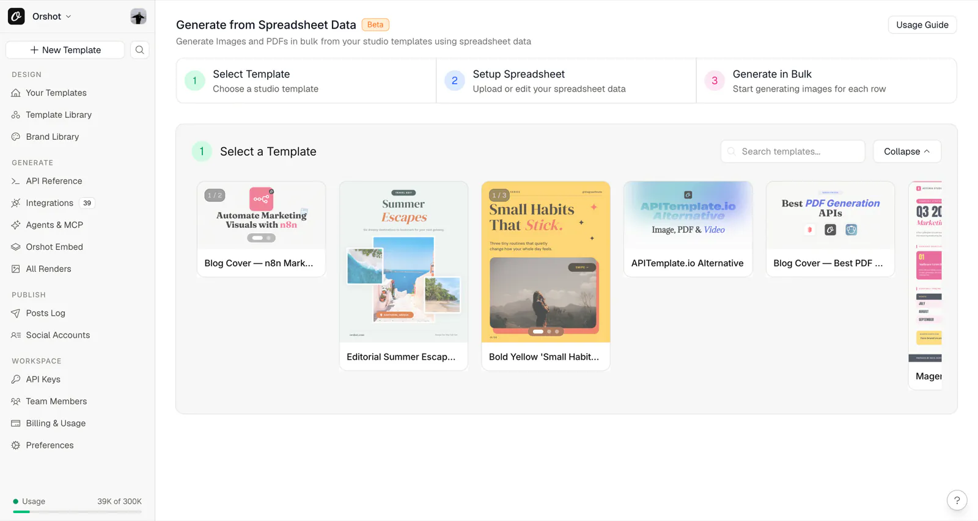
Task: Select the Bold Yellow Small Habits template
Action: click(546, 275)
